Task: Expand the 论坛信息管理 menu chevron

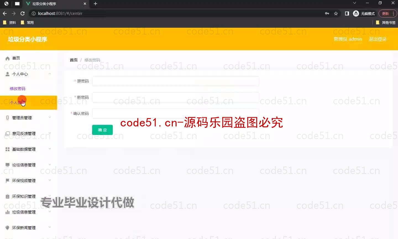Action: point(50,165)
